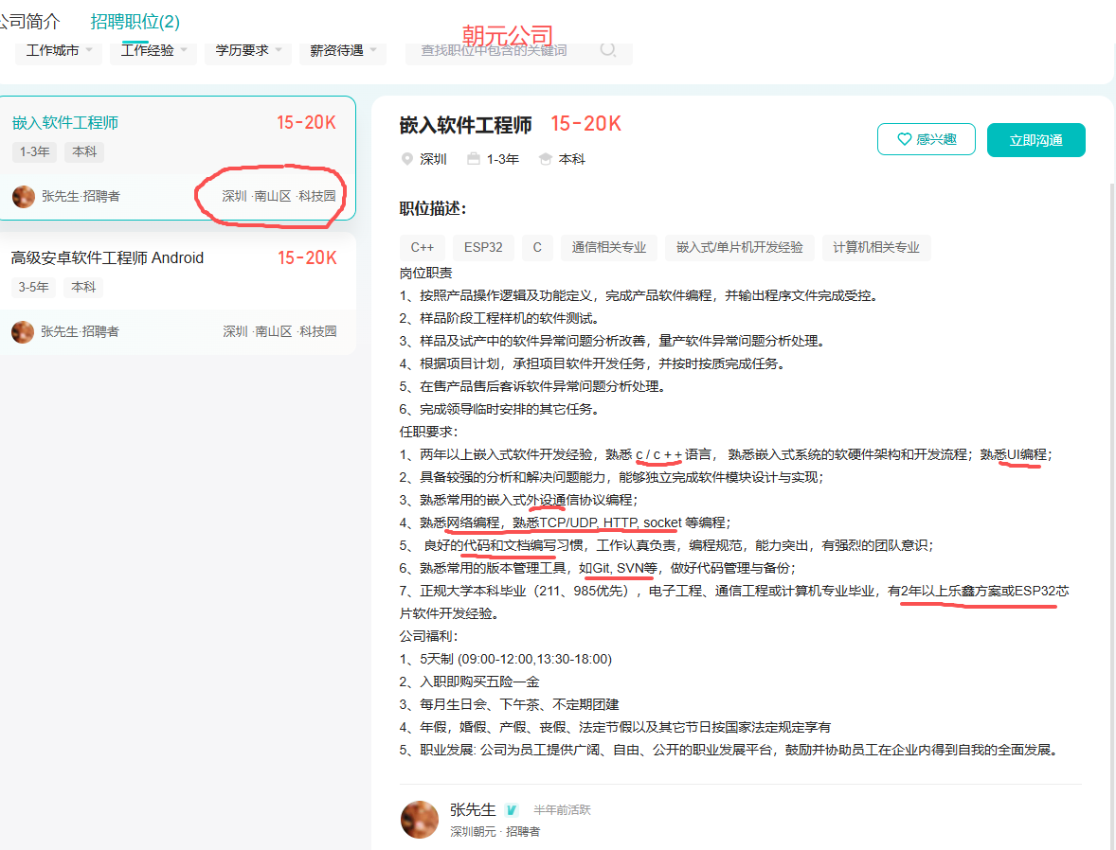Screen dimensions: 1116x850
Task: Click recruiter avatar at bottom of job description
Action: tap(420, 819)
